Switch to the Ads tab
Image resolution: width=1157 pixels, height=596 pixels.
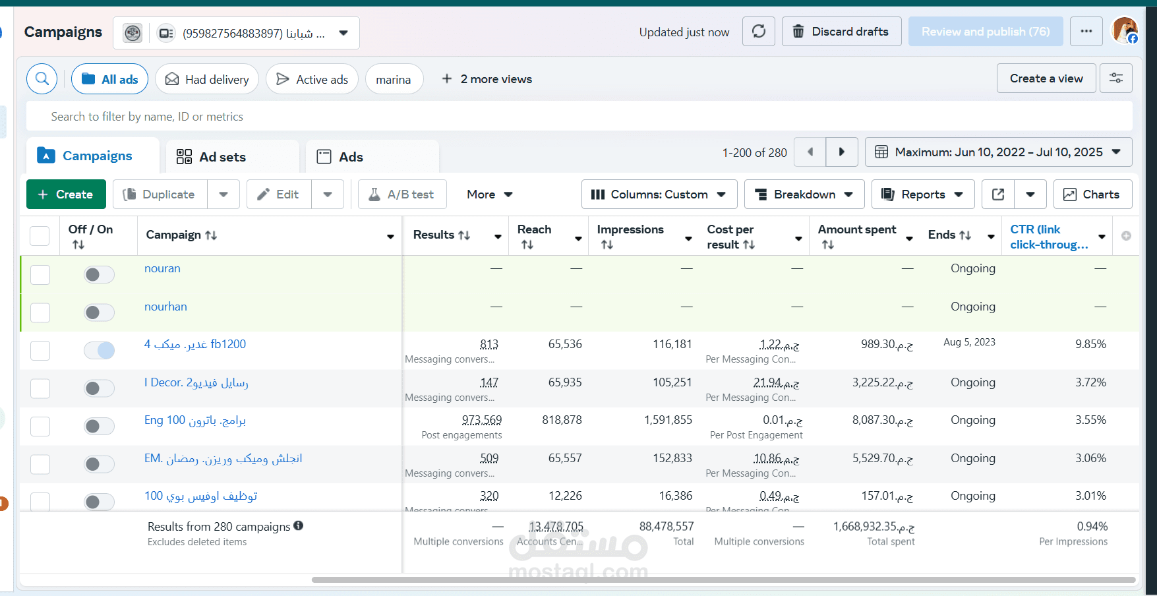pyautogui.click(x=372, y=157)
